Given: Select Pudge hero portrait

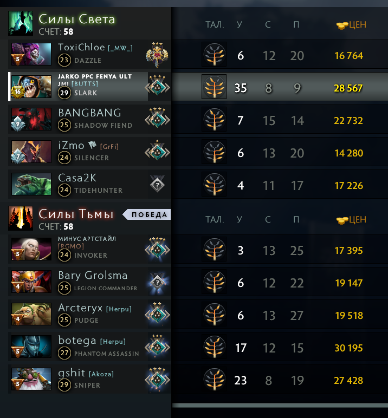Looking at the screenshot, I should coord(31,313).
